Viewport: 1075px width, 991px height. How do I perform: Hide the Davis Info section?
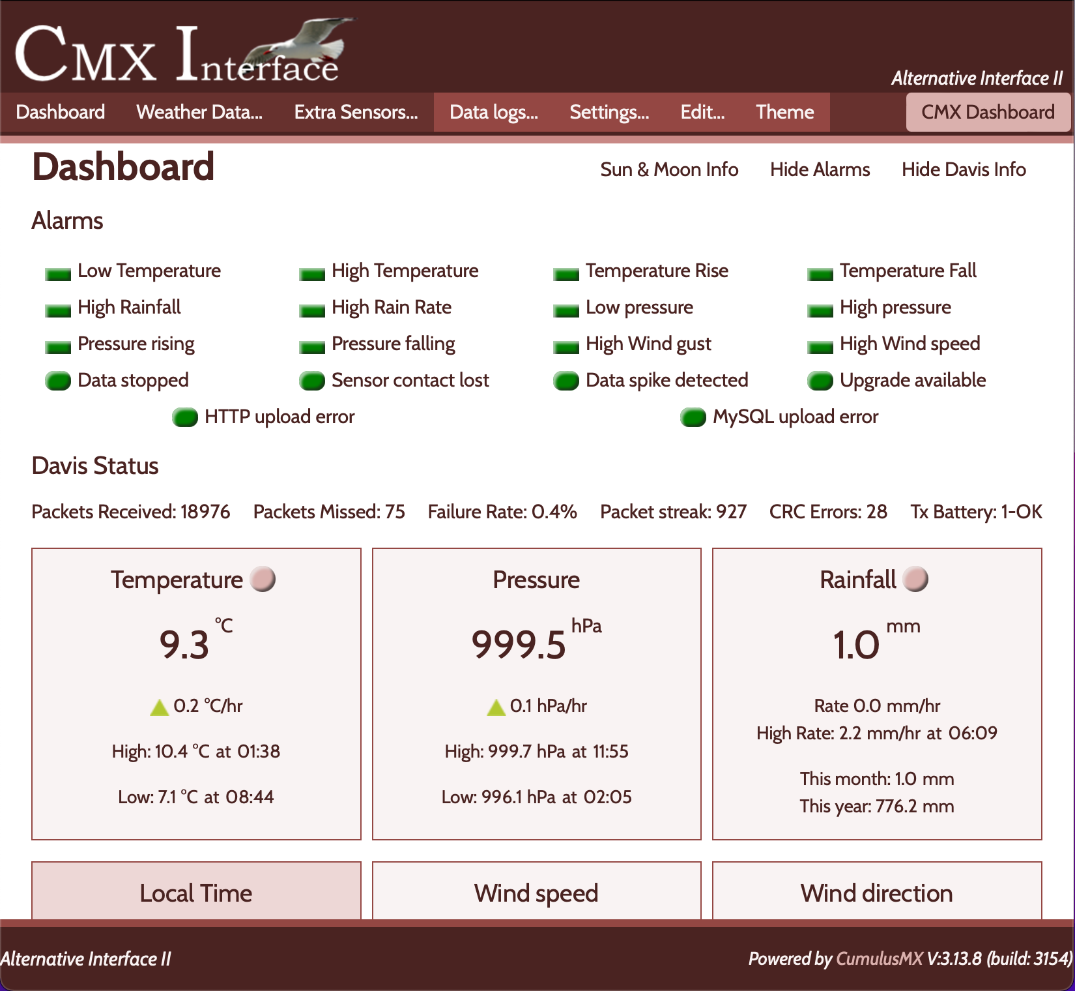964,170
